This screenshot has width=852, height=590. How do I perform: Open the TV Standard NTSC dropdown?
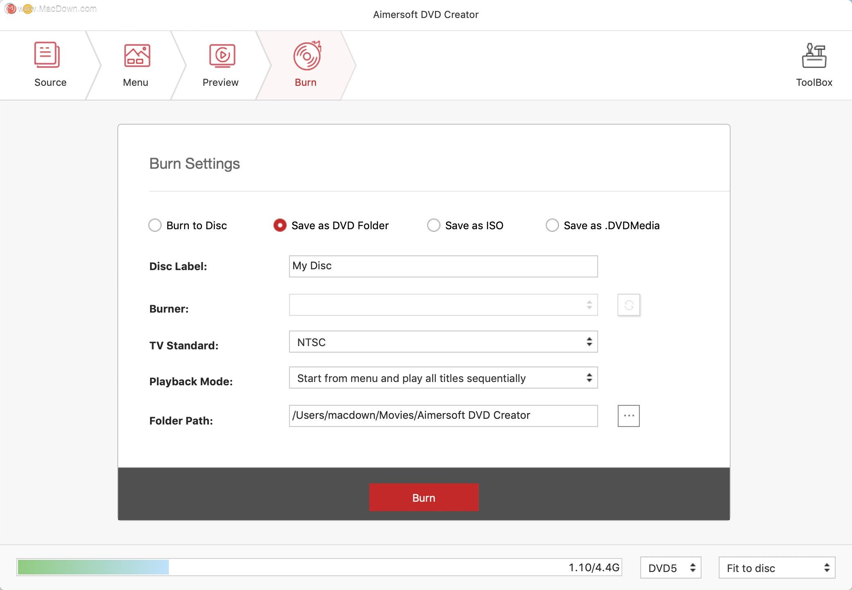(444, 342)
